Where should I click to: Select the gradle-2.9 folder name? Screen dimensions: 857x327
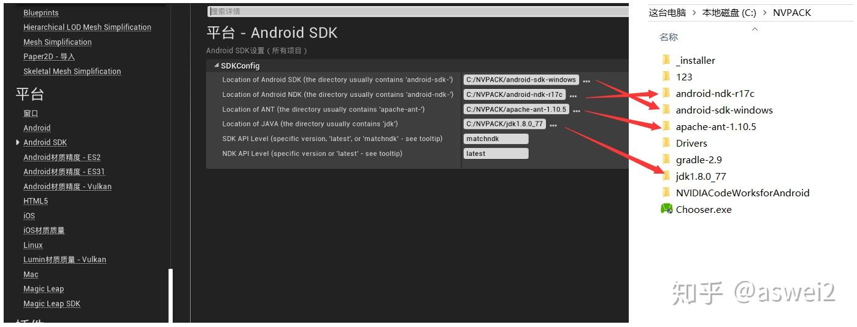coord(699,160)
